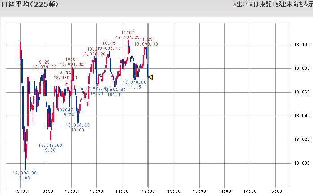Select the 10:45 time annotation
The width and height of the screenshot is (313, 195).
tap(109, 43)
